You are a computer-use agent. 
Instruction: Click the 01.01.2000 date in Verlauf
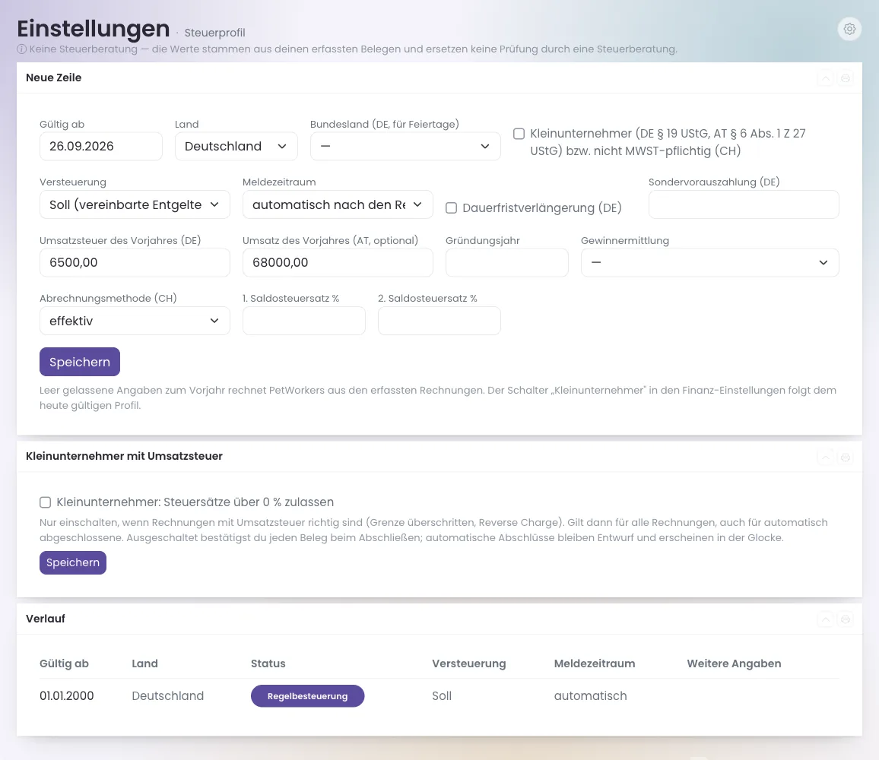(x=67, y=696)
